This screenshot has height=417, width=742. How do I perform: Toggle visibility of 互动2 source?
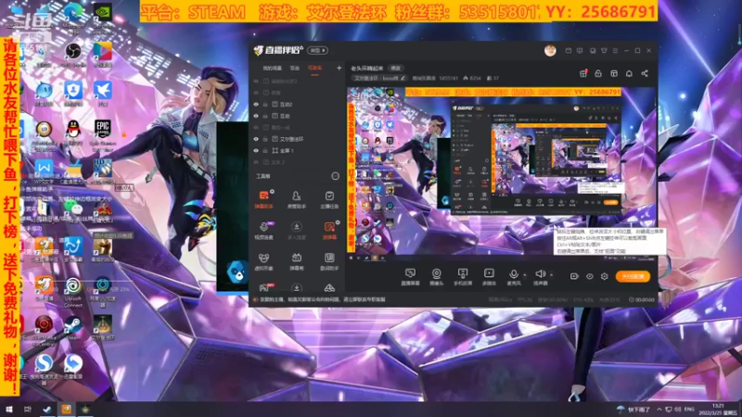click(256, 104)
